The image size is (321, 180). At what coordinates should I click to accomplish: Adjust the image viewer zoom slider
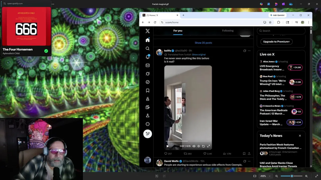pyautogui.click(x=291, y=176)
